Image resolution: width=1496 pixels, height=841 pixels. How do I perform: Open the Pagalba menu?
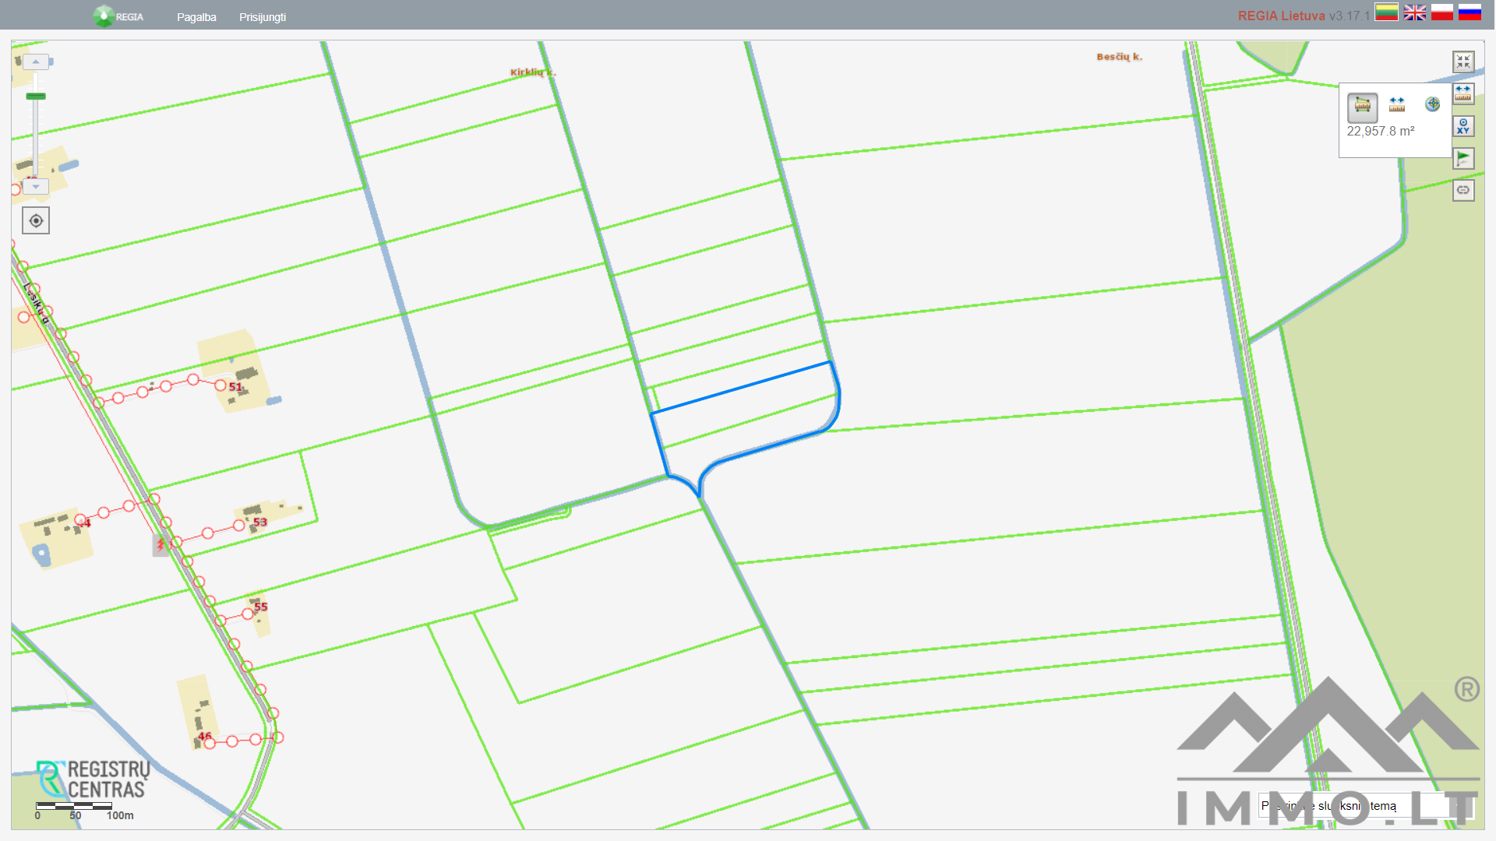pyautogui.click(x=196, y=17)
